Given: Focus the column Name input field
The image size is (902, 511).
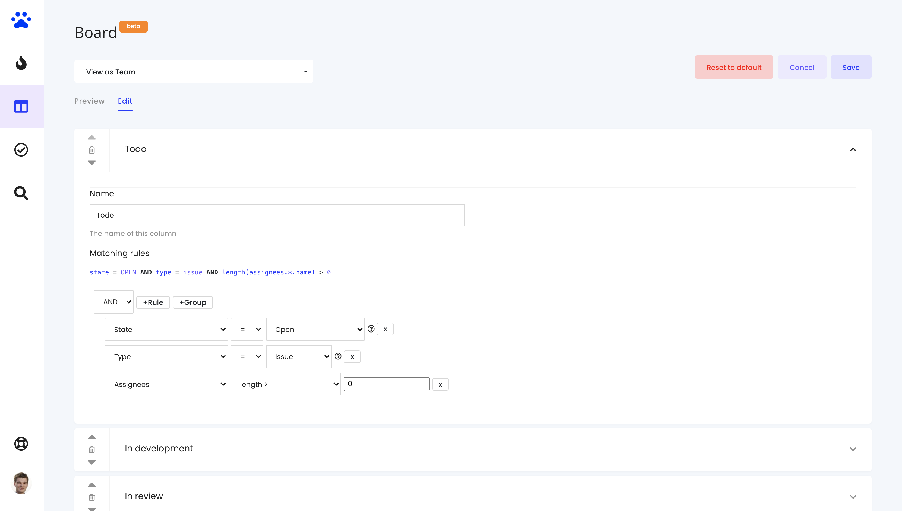Looking at the screenshot, I should pos(277,215).
